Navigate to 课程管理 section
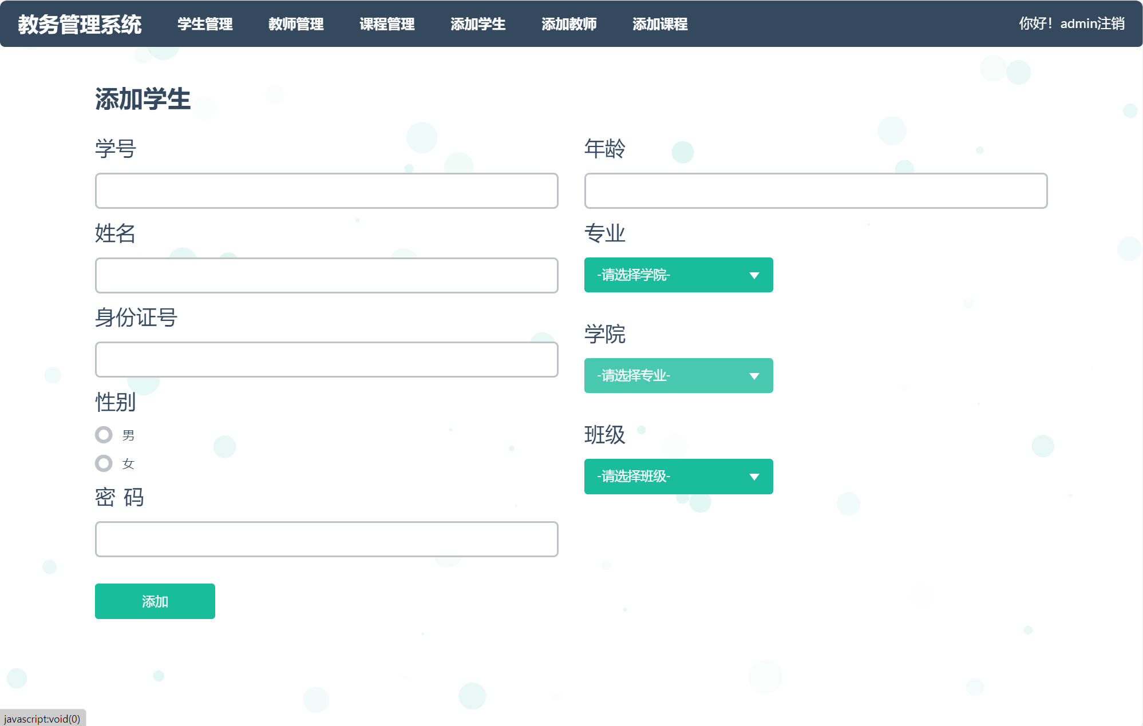1143x726 pixels. pos(386,25)
